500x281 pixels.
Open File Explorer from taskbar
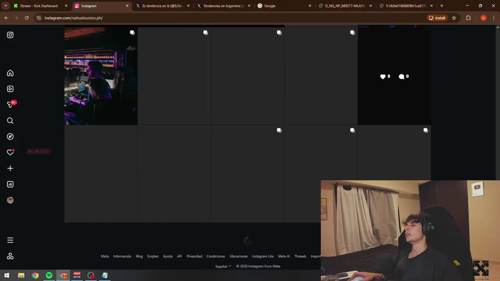[x=21, y=275]
